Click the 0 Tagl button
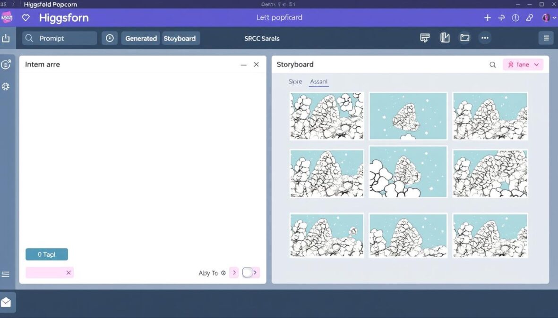 pyautogui.click(x=46, y=254)
